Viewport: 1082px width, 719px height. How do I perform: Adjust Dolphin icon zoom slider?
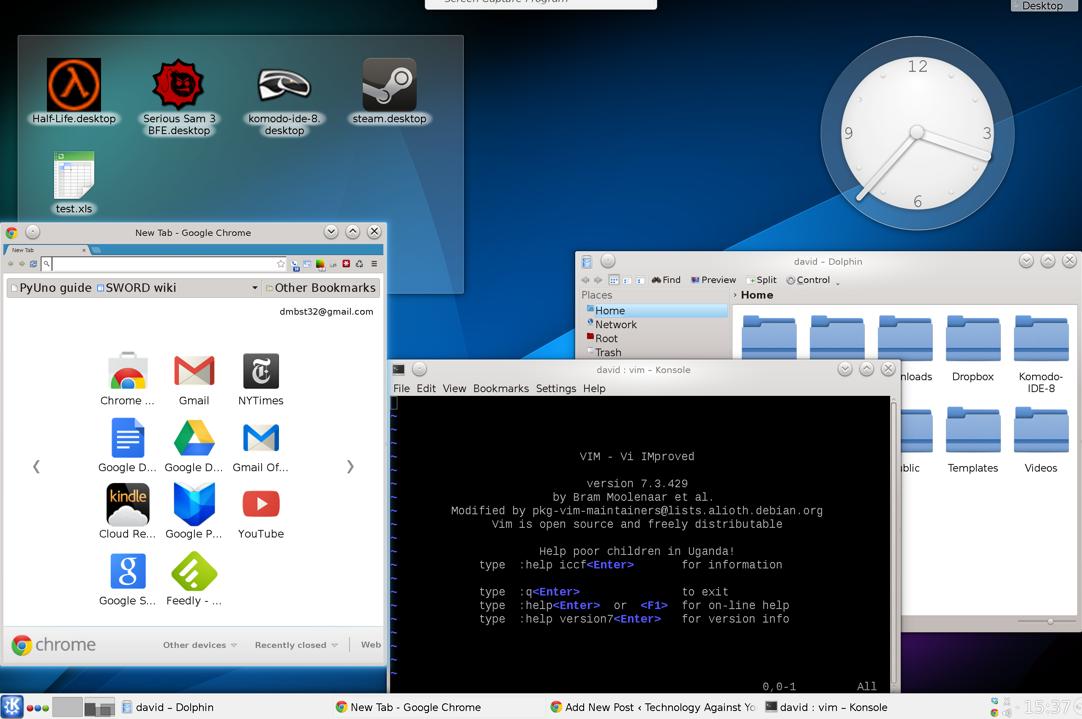pos(1050,621)
